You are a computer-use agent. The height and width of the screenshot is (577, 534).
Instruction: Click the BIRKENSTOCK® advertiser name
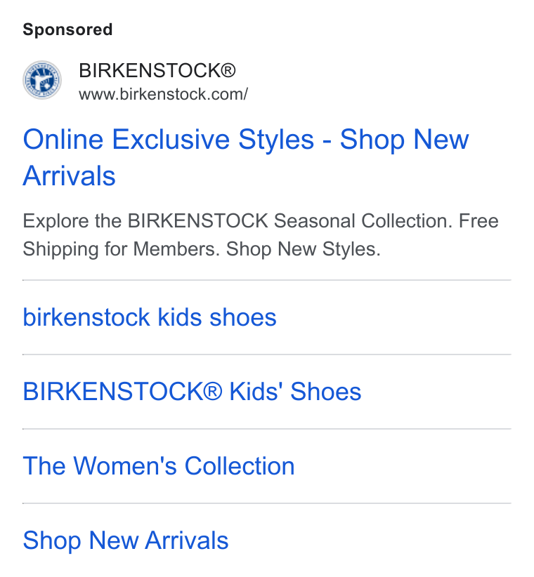point(157,70)
